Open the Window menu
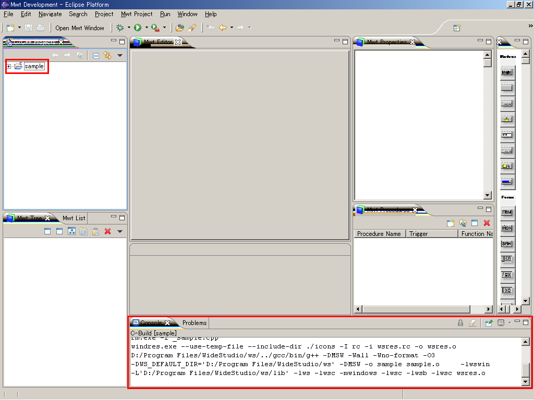Screen dimensions: 534x400 [187, 14]
